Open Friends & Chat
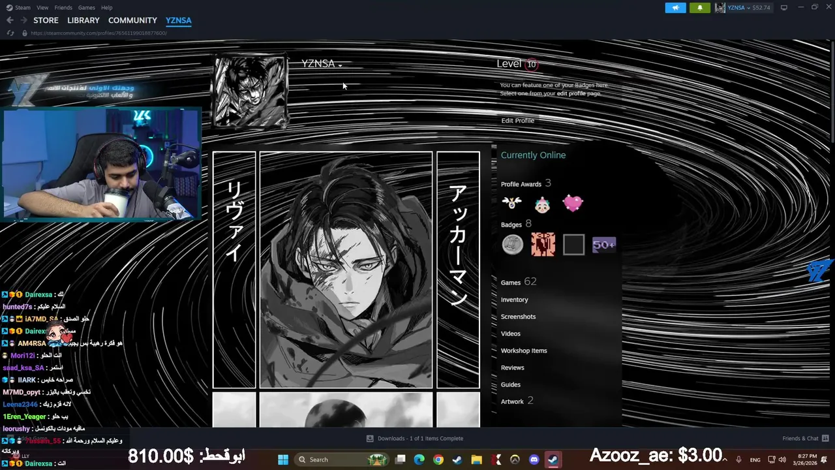The height and width of the screenshot is (470, 835). click(x=806, y=439)
